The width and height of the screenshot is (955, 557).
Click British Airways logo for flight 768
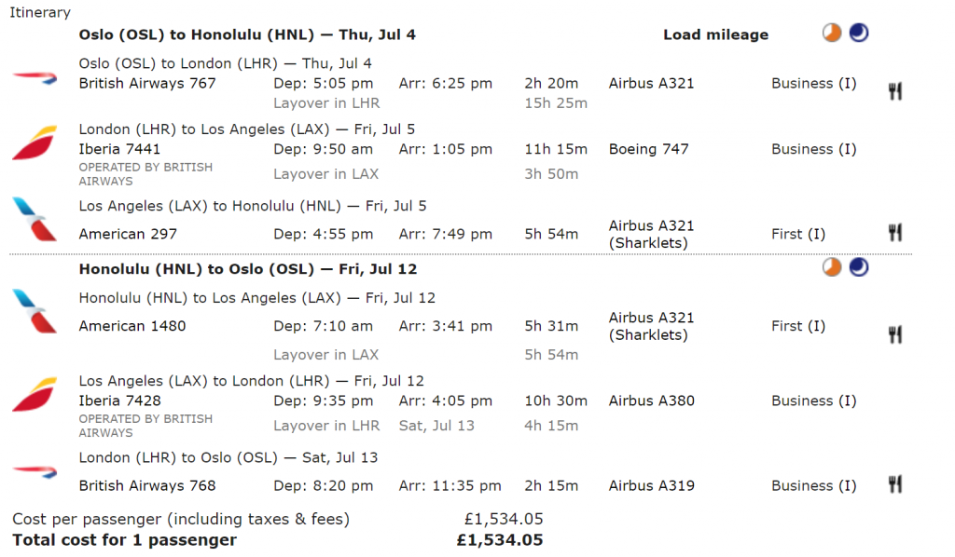click(35, 471)
